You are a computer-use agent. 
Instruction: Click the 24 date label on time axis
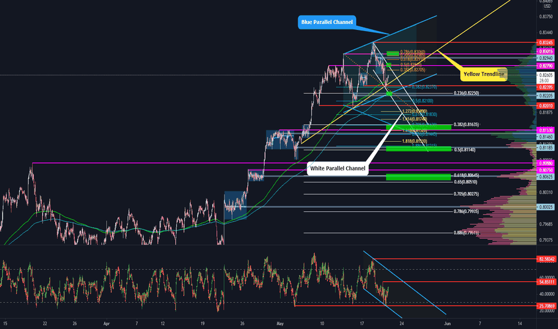(x=401, y=324)
